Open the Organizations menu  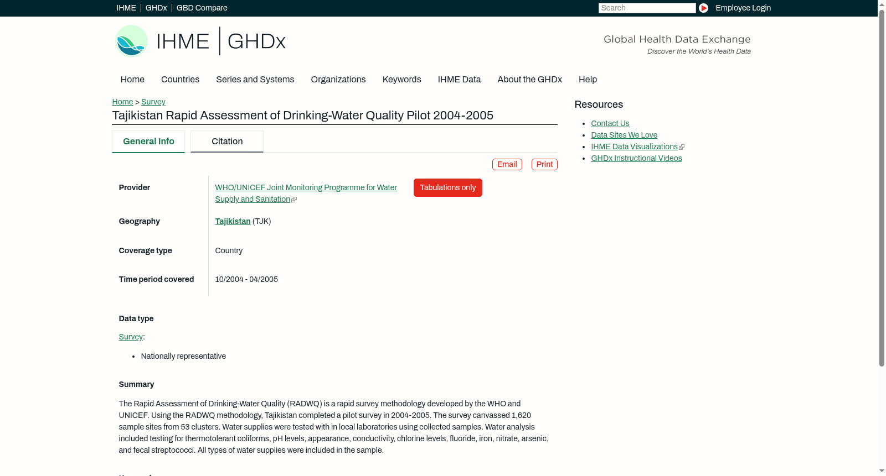click(338, 80)
